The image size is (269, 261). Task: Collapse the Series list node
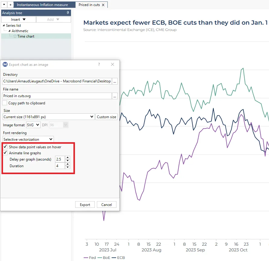[x=4, y=25]
